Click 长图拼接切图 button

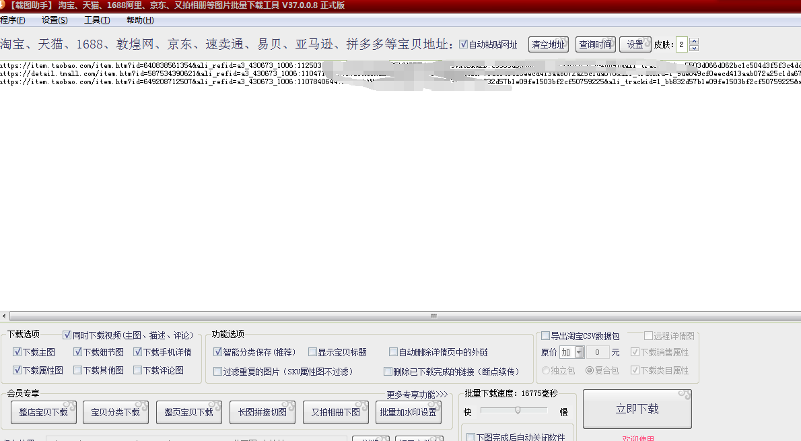[263, 412]
